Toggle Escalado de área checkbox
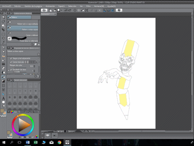194x146 pixels. pos(11,69)
